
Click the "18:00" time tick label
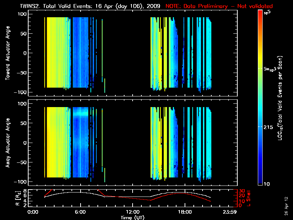(x=185, y=212)
